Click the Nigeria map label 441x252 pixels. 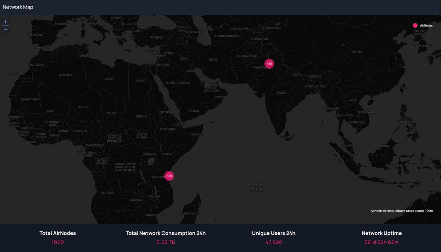[80, 131]
